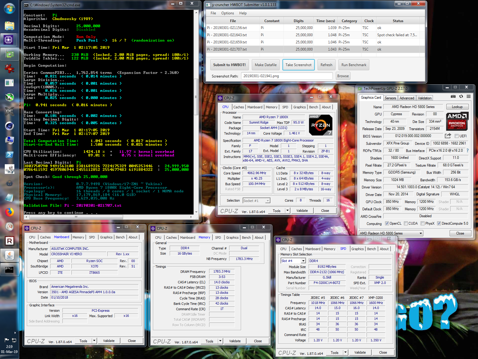This screenshot has width=478, height=359.
Task: Click the network tray icon
Action: pyautogui.click(x=14, y=340)
